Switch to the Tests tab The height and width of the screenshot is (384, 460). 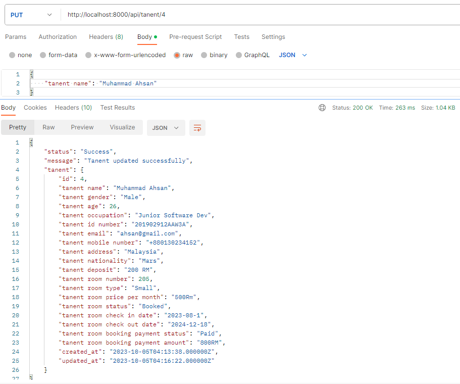coord(241,37)
